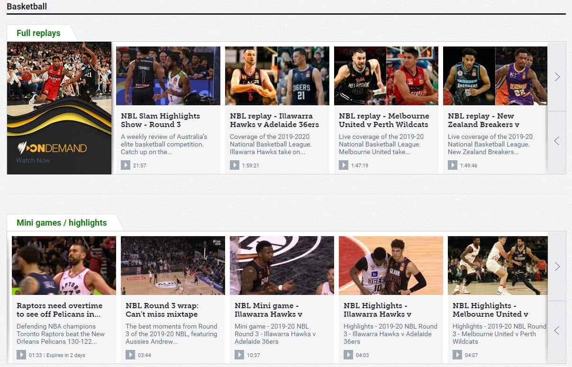Select the Full replays tab
This screenshot has height=367, width=572.
click(x=38, y=33)
